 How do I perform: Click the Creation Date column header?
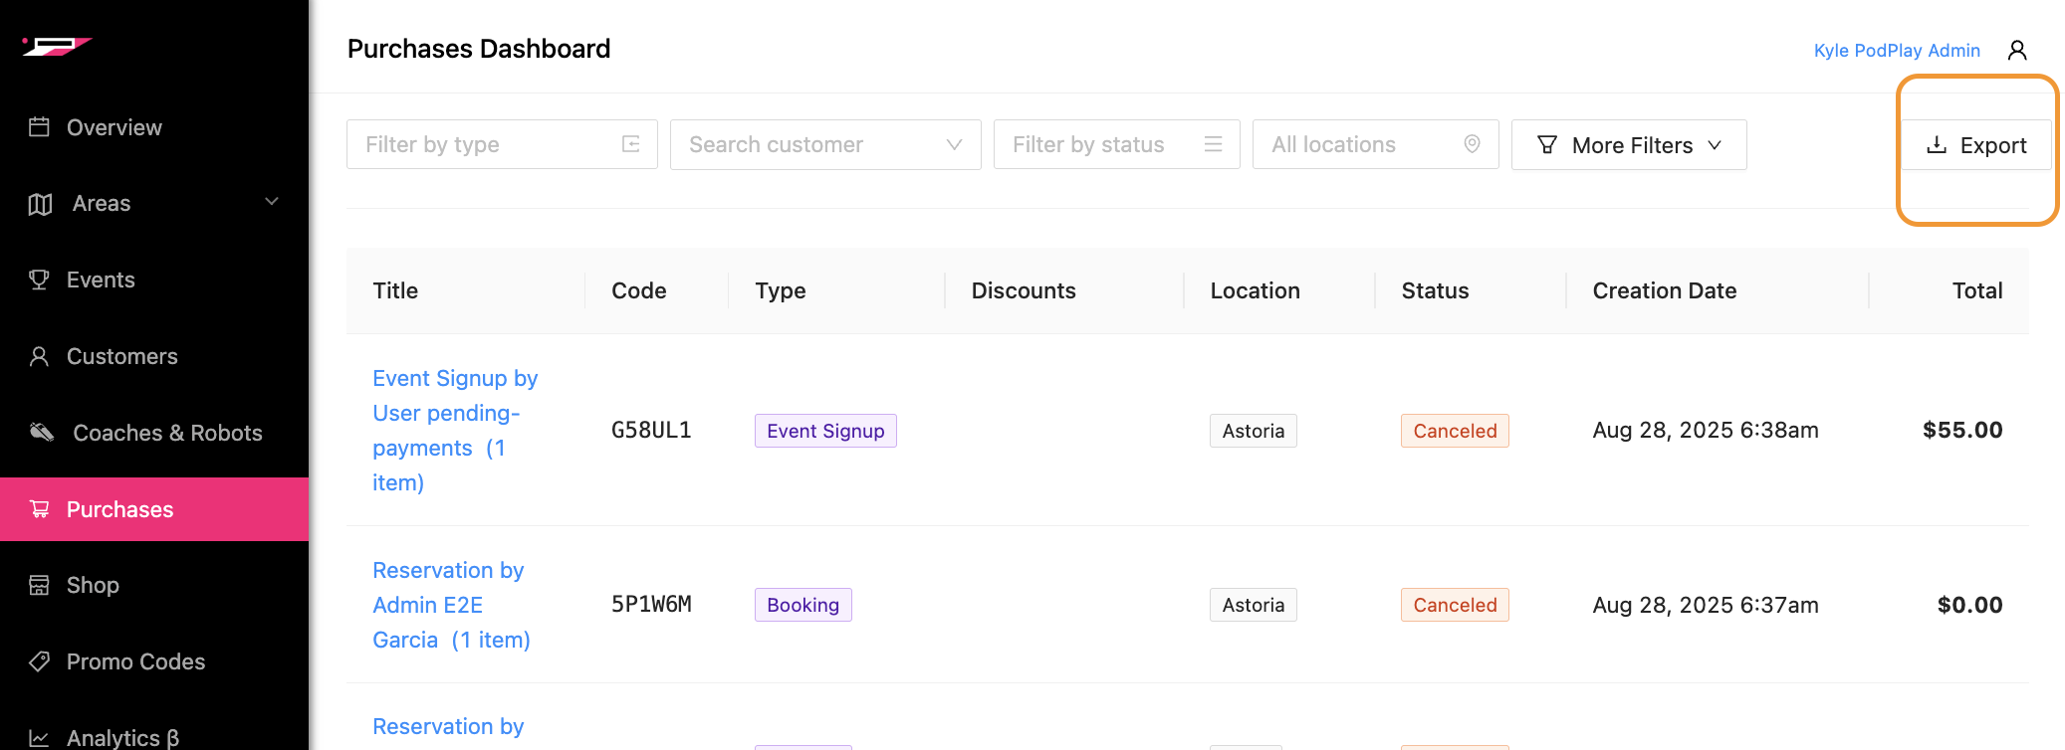click(1664, 290)
